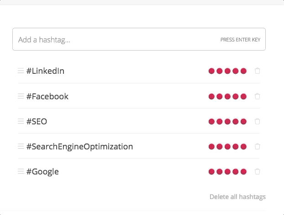Image resolution: width=284 pixels, height=215 pixels.
Task: Click the #LinkedIn hashtag label
Action: pos(45,71)
